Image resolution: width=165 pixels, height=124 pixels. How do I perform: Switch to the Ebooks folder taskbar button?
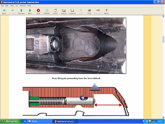coord(39,121)
